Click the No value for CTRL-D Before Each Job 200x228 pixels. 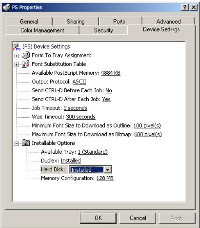109,90
